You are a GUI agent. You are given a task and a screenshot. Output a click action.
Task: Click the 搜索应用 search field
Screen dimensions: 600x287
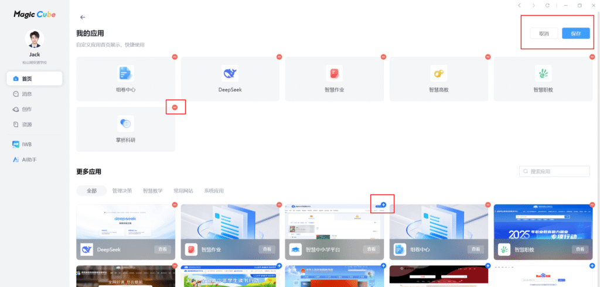(x=554, y=172)
